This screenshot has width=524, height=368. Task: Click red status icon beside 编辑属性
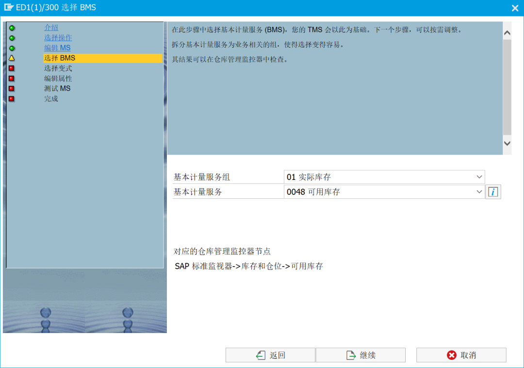click(x=12, y=79)
